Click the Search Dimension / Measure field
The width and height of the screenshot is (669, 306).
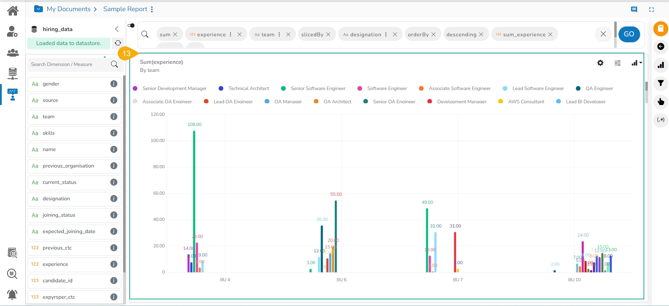coord(70,64)
